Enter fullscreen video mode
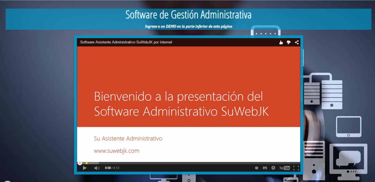The width and height of the screenshot is (375, 182). click(296, 168)
